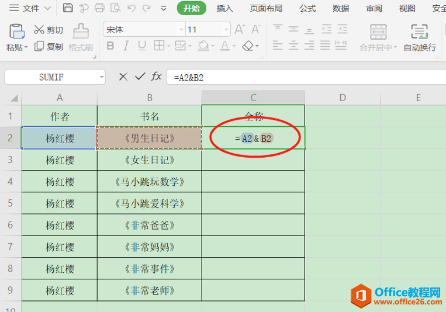The height and width of the screenshot is (312, 446).
Task: Select row 5 header
Action: click(11, 203)
